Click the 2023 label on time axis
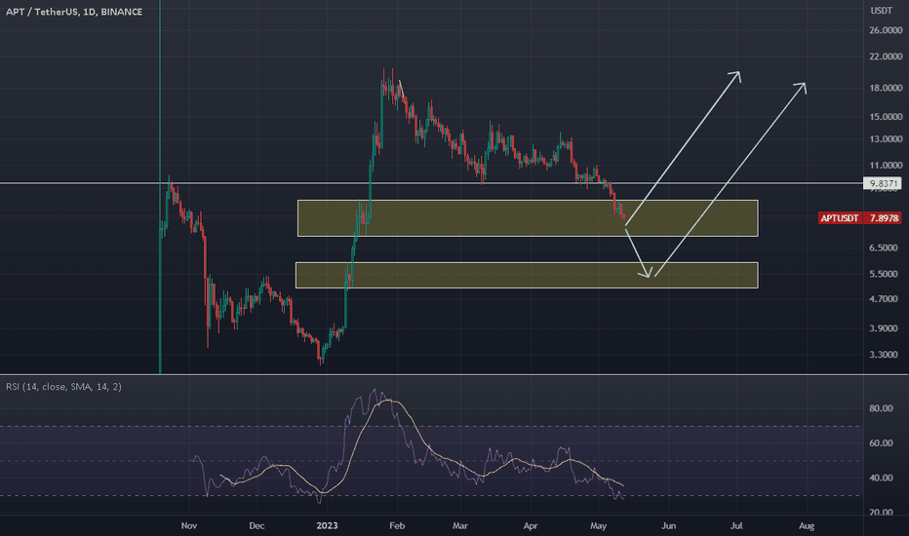Screen dimensions: 909x536 pyautogui.click(x=327, y=526)
